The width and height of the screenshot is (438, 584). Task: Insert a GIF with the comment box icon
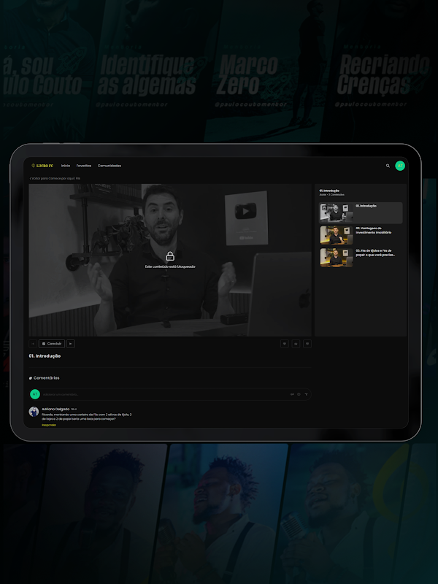[292, 394]
